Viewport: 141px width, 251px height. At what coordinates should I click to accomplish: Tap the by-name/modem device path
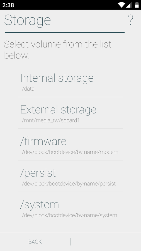coord(70,152)
